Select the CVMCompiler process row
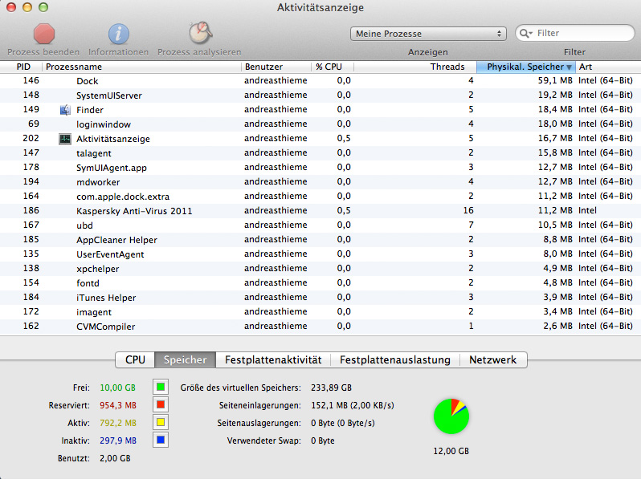 [320, 327]
